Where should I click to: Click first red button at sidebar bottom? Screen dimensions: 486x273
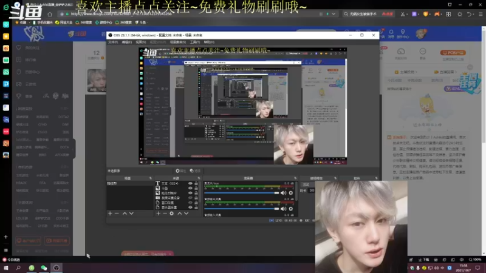tap(28, 241)
